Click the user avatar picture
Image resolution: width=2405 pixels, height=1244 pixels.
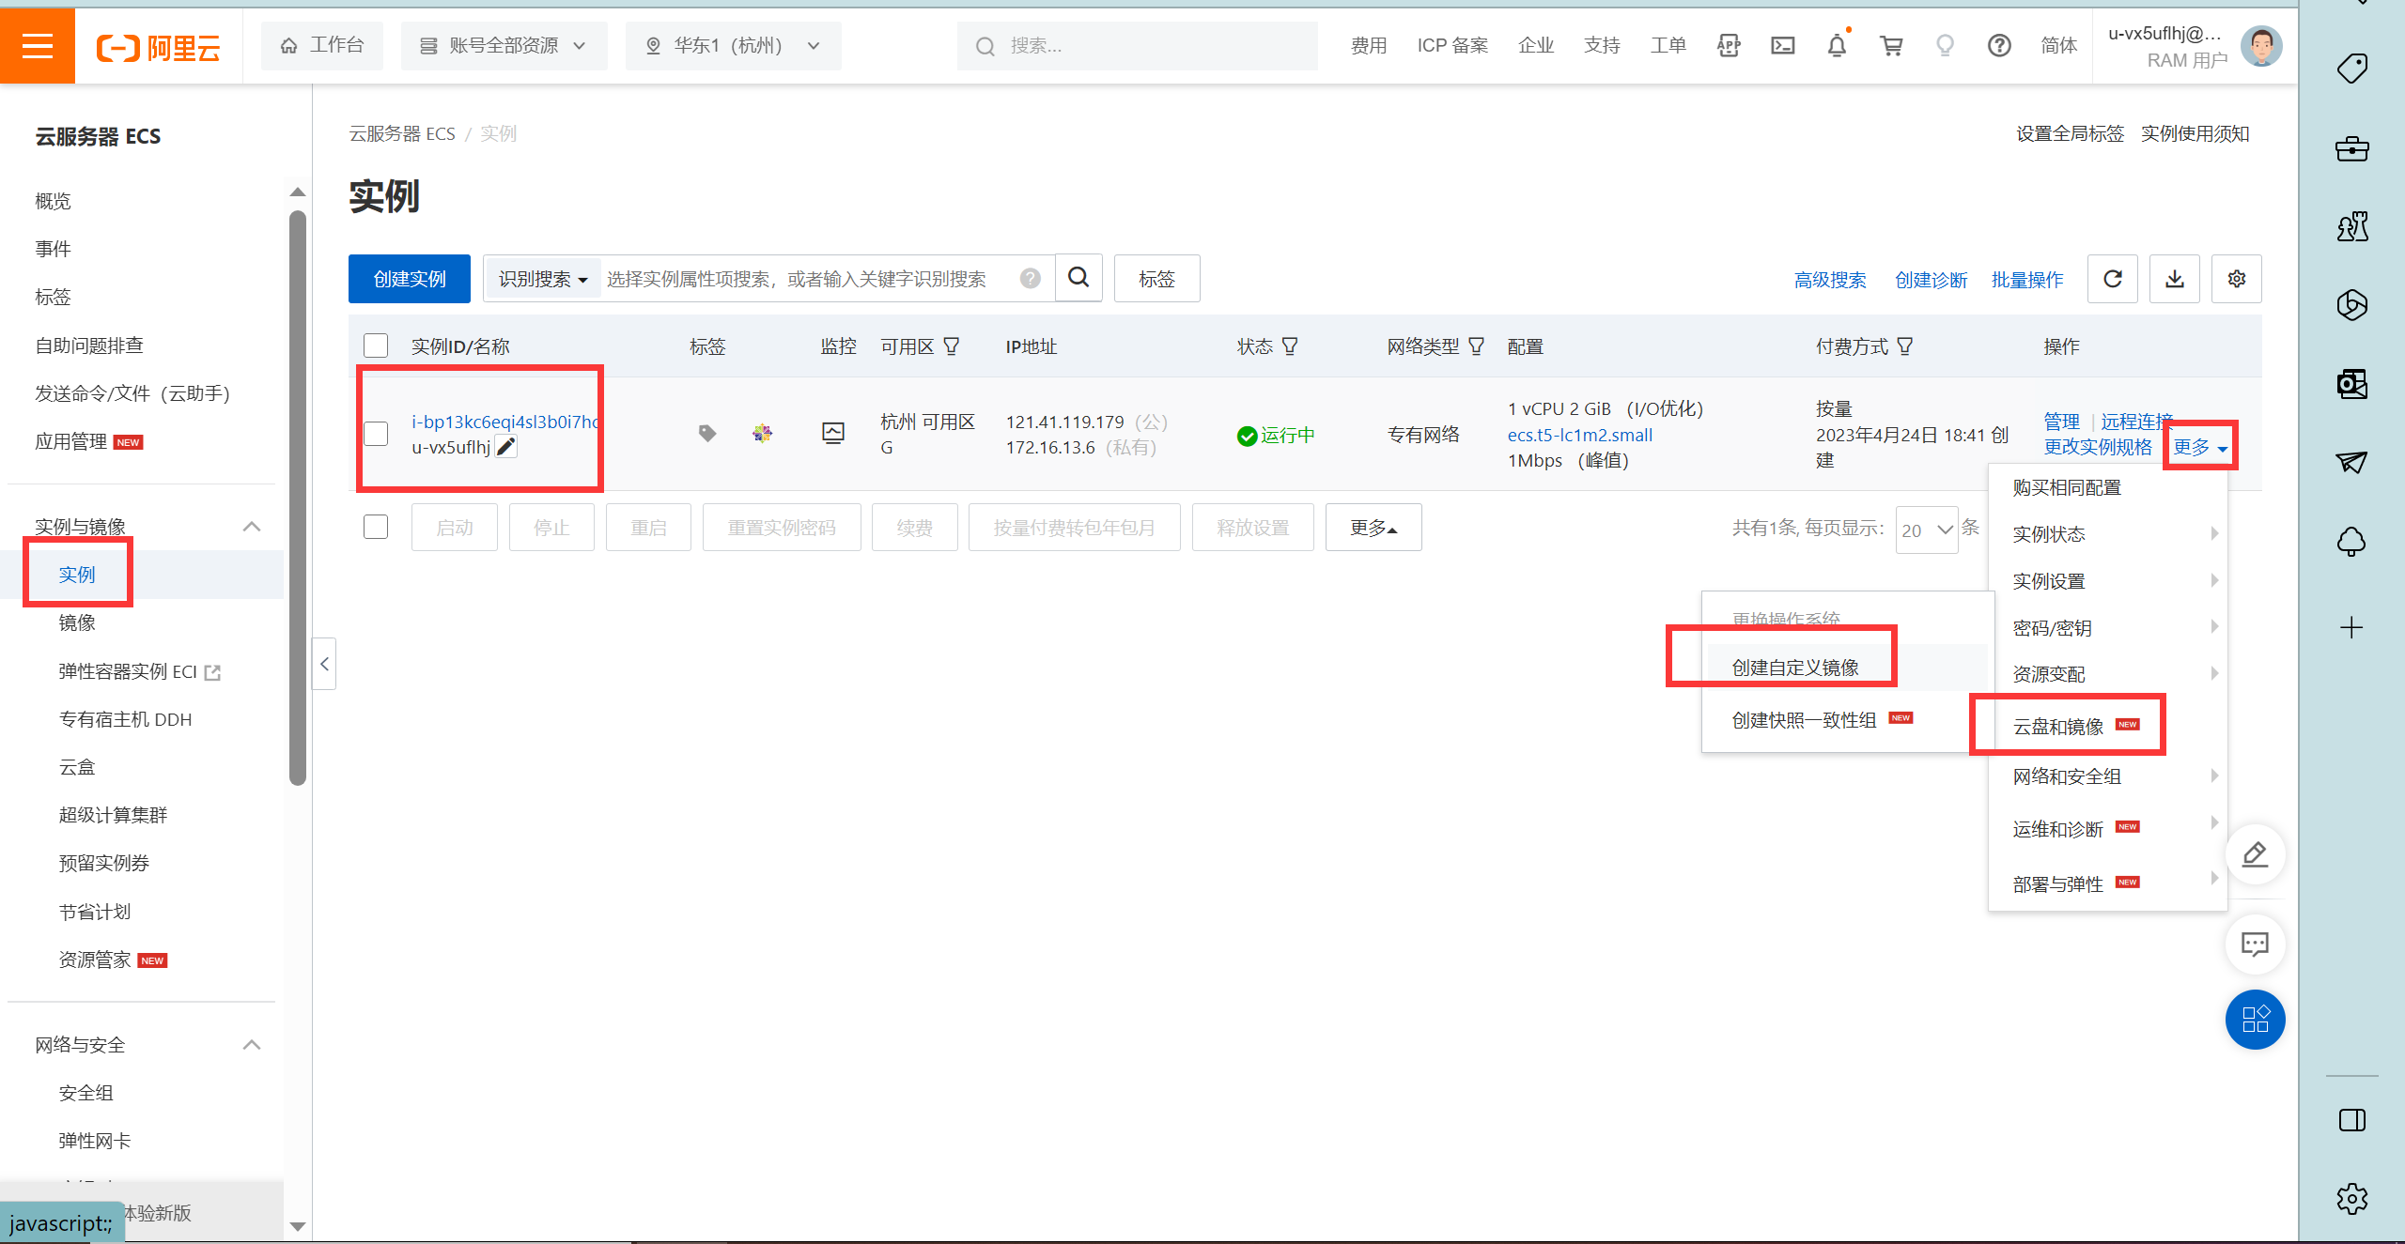pos(2261,46)
